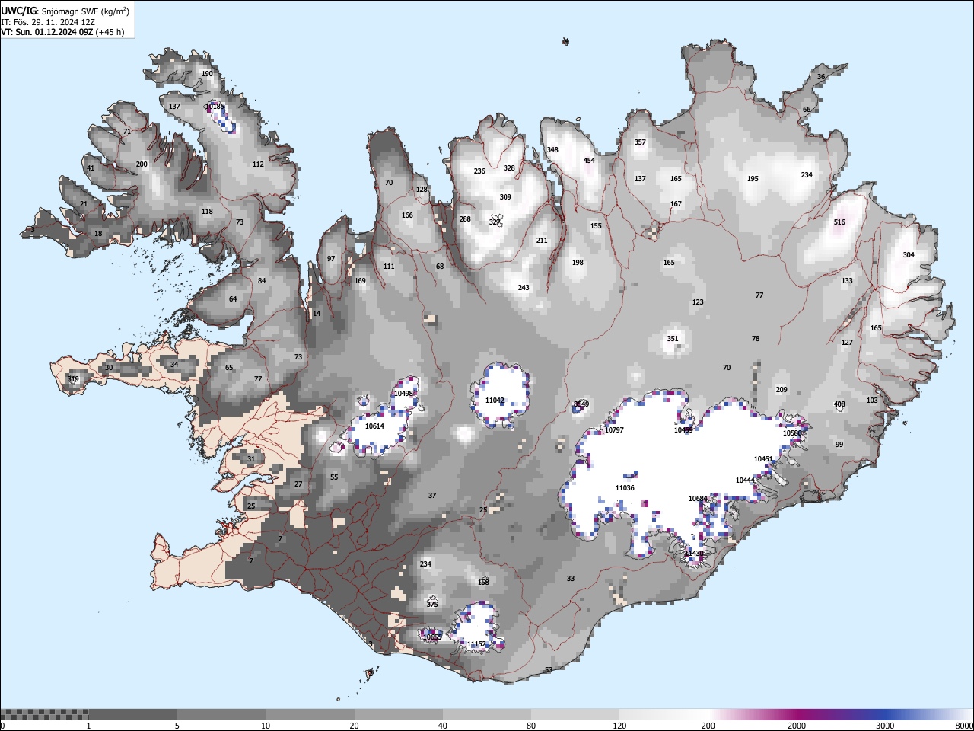The height and width of the screenshot is (731, 974).
Task: Click the initial time 'IT: Fös. 29. 11. 2024 12Z'
Action: pyautogui.click(x=48, y=22)
